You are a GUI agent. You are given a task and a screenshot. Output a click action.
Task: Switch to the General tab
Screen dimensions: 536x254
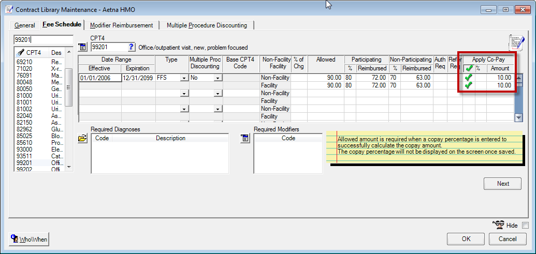pos(25,25)
